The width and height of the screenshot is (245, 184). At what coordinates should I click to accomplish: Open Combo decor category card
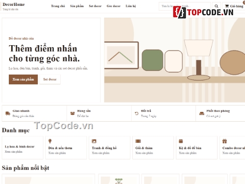(x=232, y=148)
